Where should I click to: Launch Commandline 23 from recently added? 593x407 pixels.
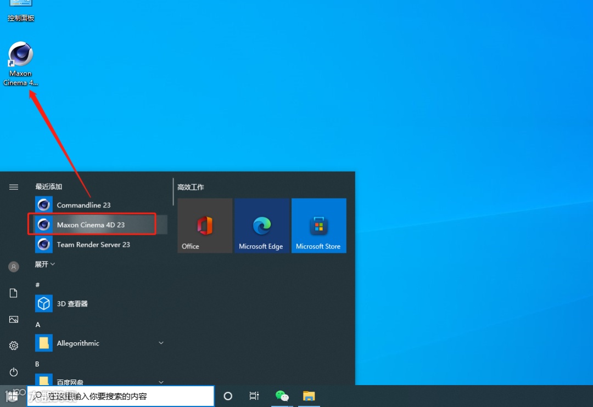pos(101,205)
